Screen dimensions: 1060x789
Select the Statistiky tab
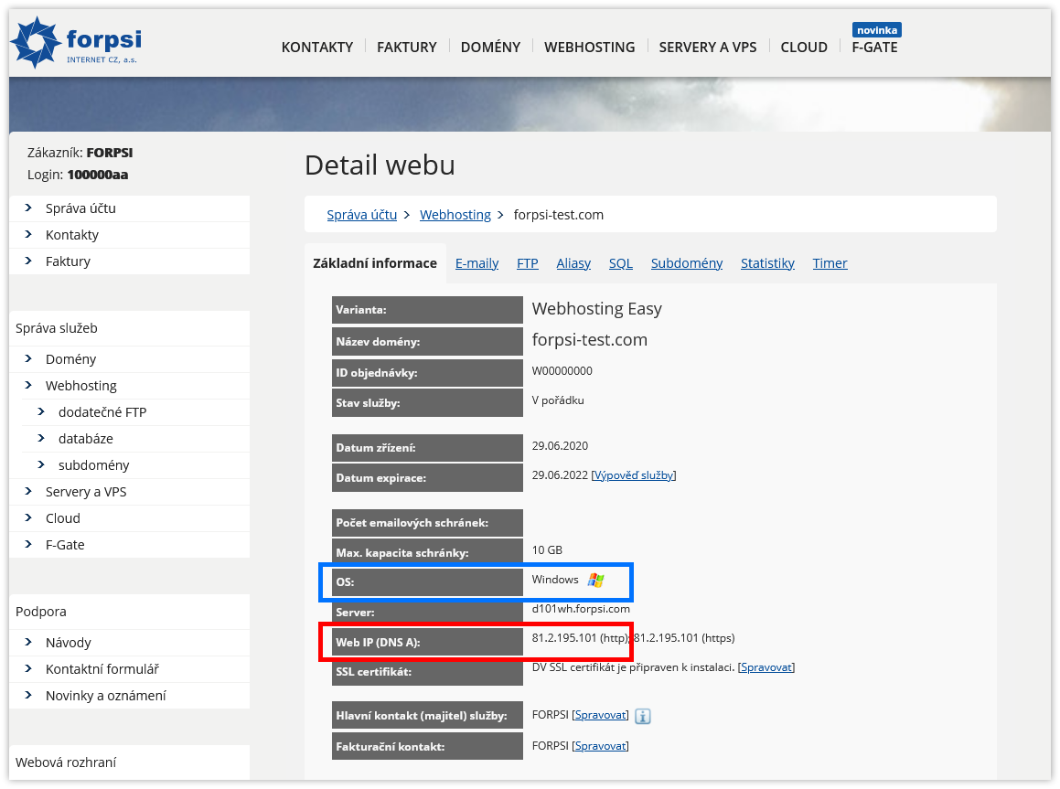(766, 263)
